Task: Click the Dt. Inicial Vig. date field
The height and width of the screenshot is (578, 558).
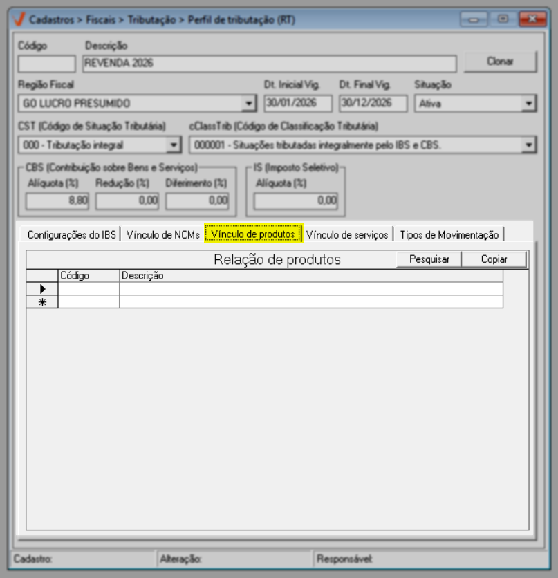Action: [298, 103]
